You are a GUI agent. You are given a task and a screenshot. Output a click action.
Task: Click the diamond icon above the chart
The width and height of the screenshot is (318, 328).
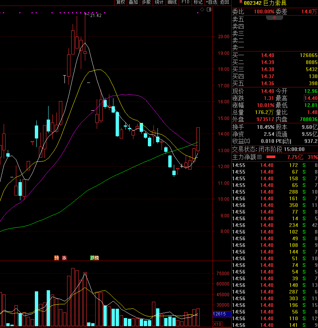[x=202, y=9]
